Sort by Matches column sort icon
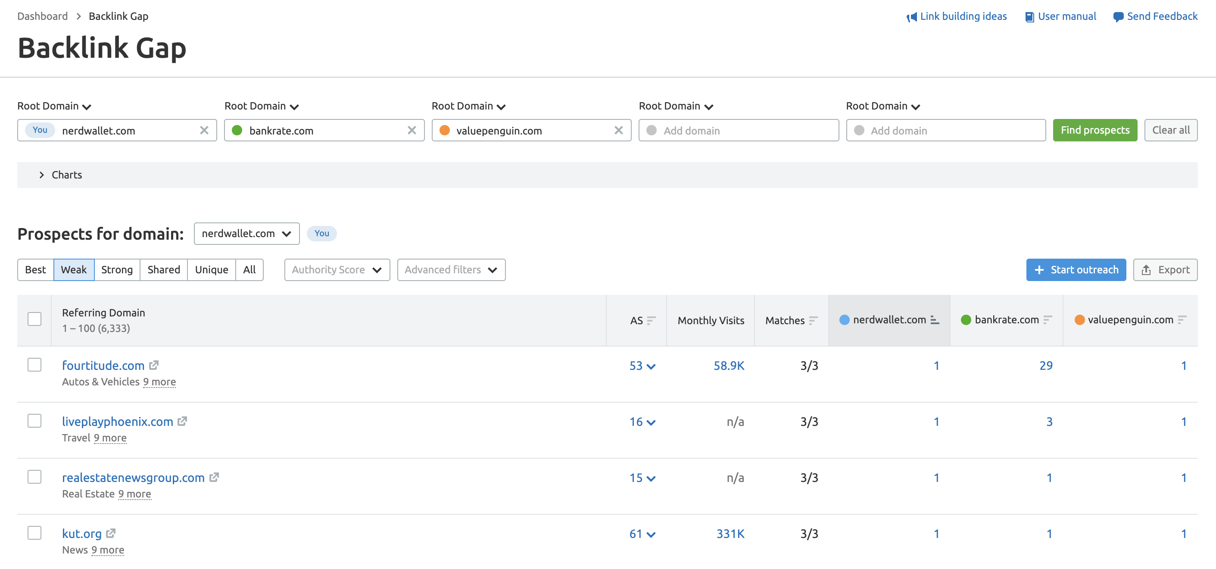Screen dimensions: 1216x569 (813, 321)
